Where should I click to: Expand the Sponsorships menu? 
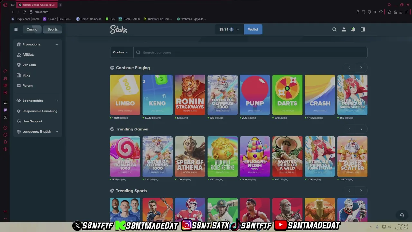point(38,101)
